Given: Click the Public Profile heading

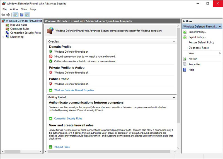Looking at the screenshot, I should (x=59, y=79).
